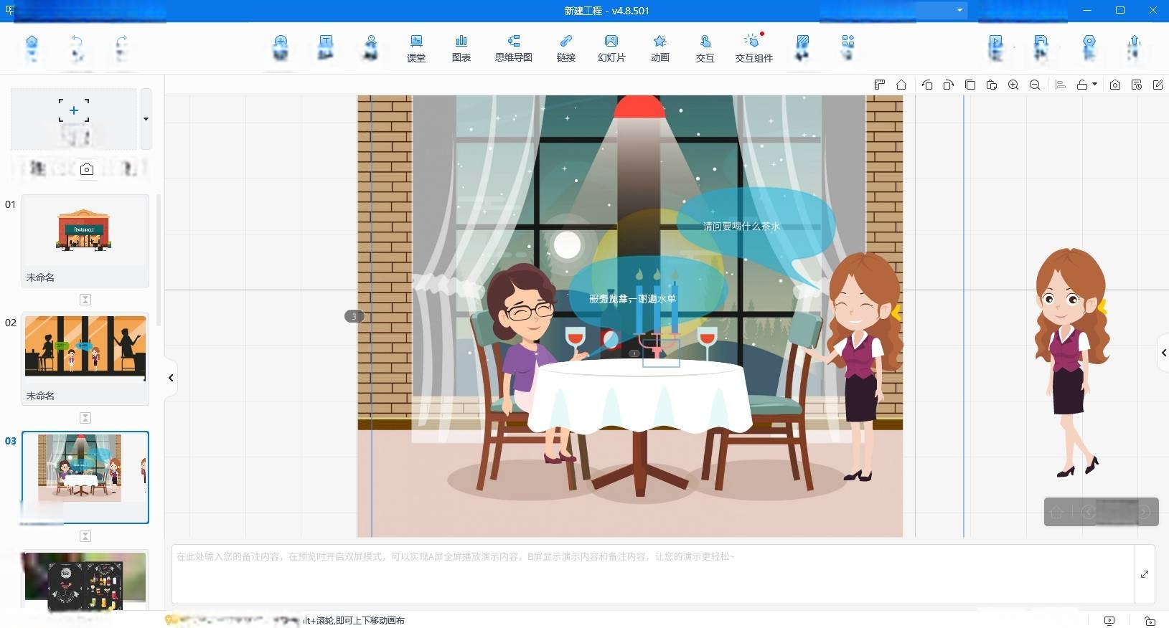Select the red wine glass on the right
The width and height of the screenshot is (1169, 628).
(x=708, y=345)
